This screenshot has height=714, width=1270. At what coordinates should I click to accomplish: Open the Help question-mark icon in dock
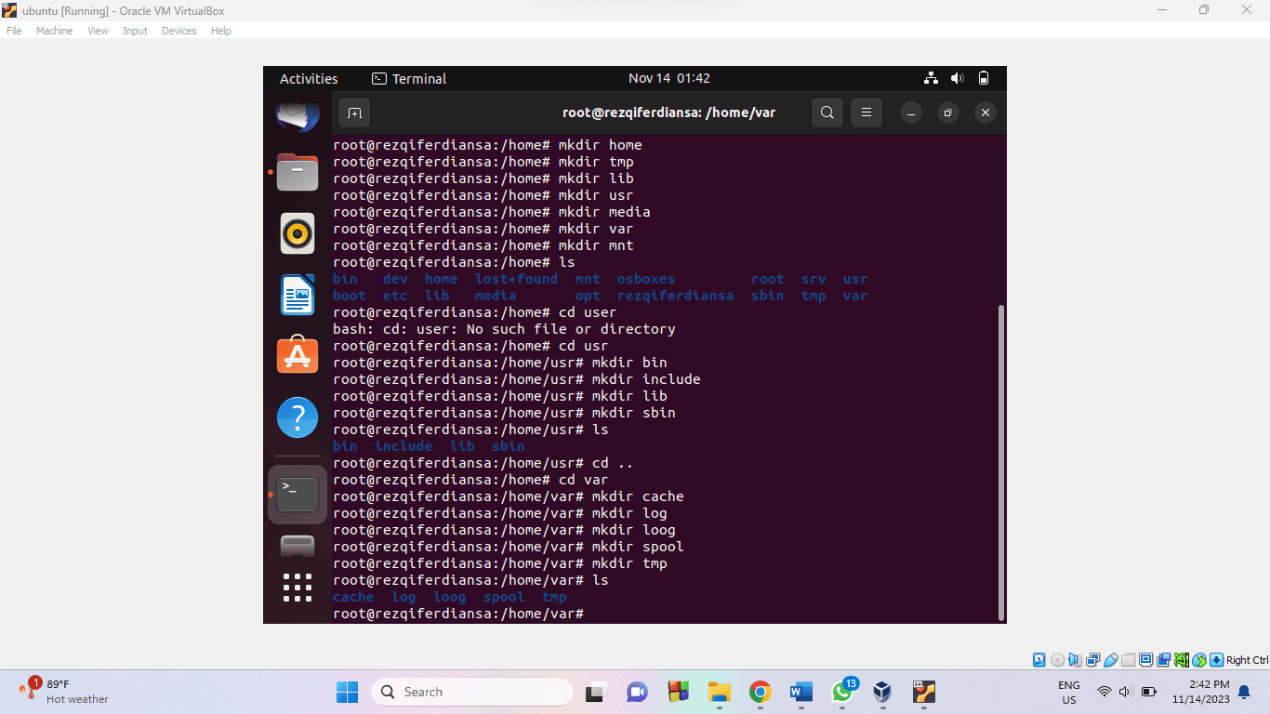298,417
